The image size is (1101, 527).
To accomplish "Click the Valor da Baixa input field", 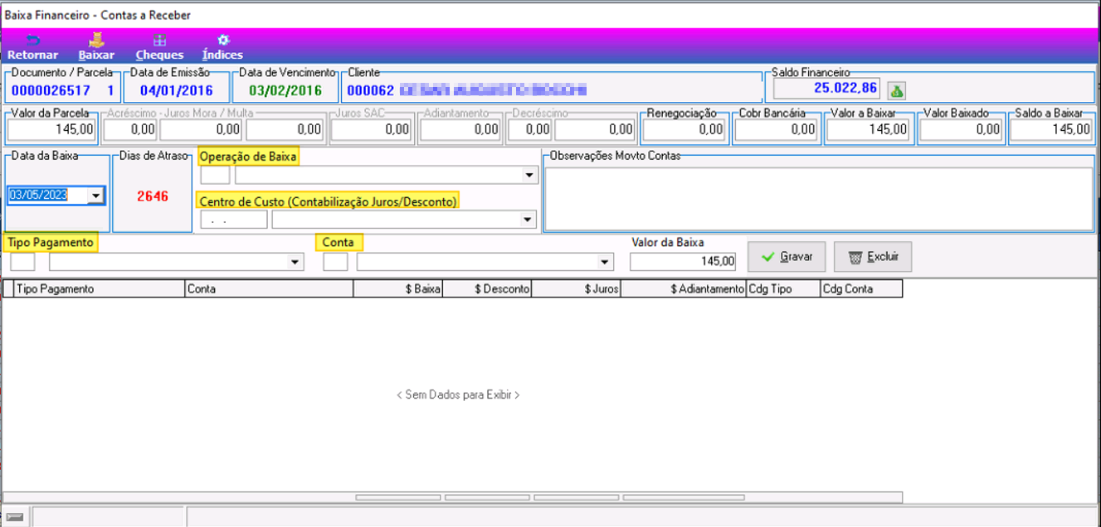I will pos(684,262).
